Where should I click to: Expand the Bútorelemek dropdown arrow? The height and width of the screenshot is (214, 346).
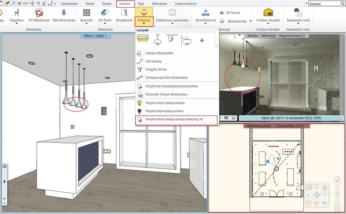coord(251,21)
